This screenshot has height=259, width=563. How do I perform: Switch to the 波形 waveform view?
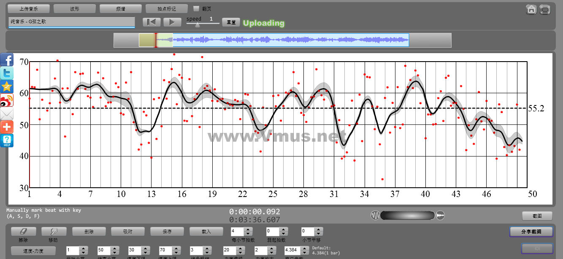(x=75, y=8)
